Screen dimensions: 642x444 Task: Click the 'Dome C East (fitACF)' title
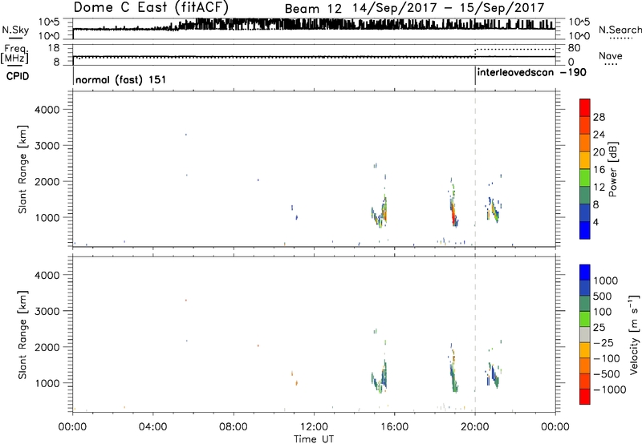click(x=151, y=7)
